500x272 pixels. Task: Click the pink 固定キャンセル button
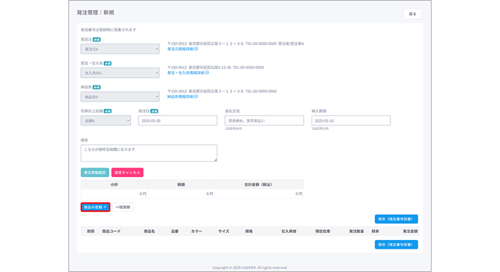click(127, 173)
